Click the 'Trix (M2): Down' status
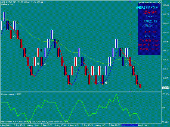 150,41
